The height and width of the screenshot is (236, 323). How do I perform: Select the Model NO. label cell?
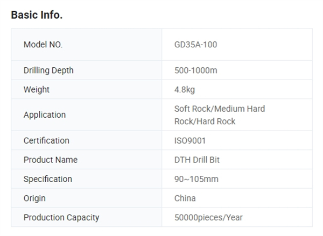point(87,45)
